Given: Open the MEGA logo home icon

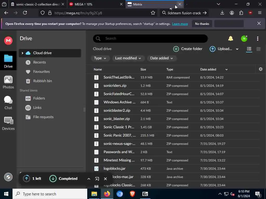Looking at the screenshot, I should point(8,41).
